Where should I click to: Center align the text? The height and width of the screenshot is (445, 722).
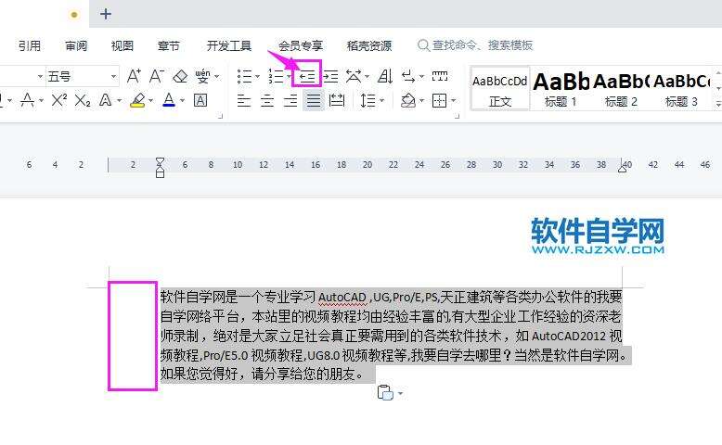[x=267, y=100]
